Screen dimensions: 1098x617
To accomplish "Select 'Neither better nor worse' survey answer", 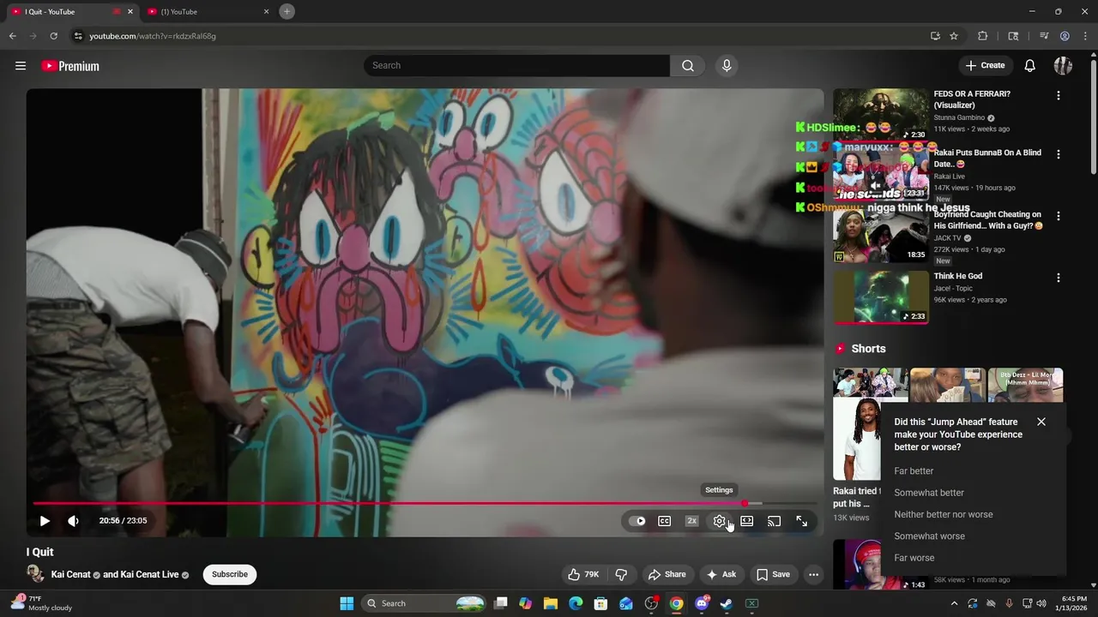I will 944,514.
